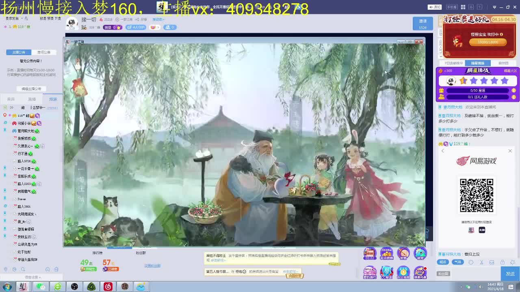
Task: Click the CC帮派 activity icon
Action: 386,272
